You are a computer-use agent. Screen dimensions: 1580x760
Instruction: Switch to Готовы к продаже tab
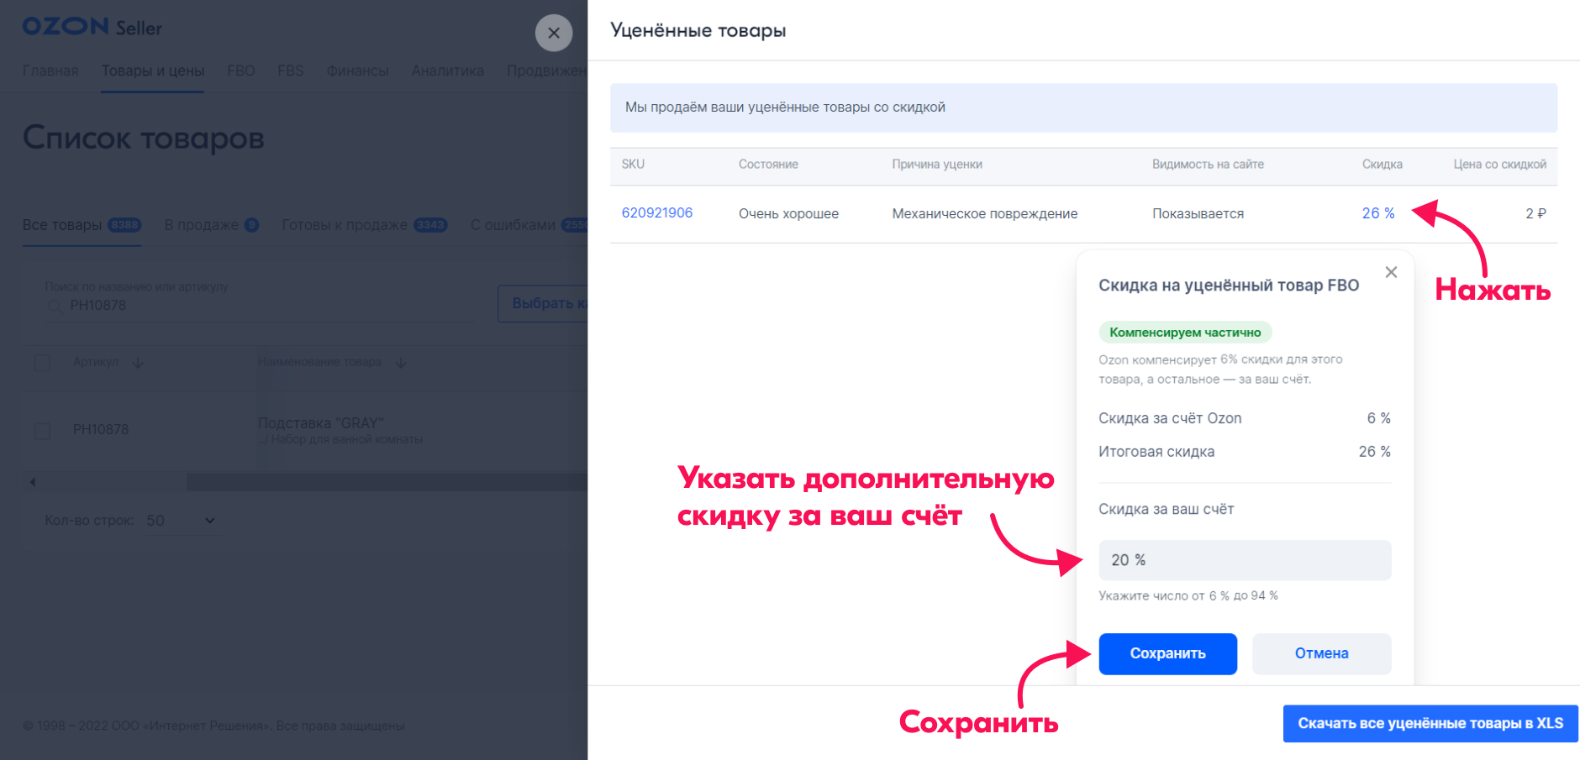(364, 225)
